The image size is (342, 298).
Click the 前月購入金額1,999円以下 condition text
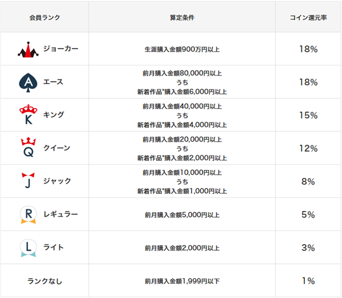pyautogui.click(x=182, y=281)
